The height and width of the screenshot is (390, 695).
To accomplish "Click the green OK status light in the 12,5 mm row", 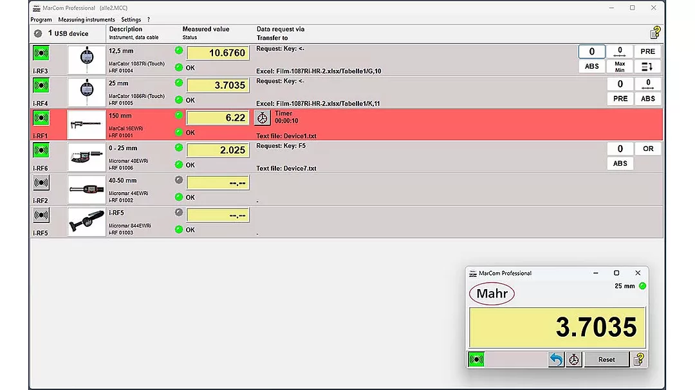I will [179, 67].
